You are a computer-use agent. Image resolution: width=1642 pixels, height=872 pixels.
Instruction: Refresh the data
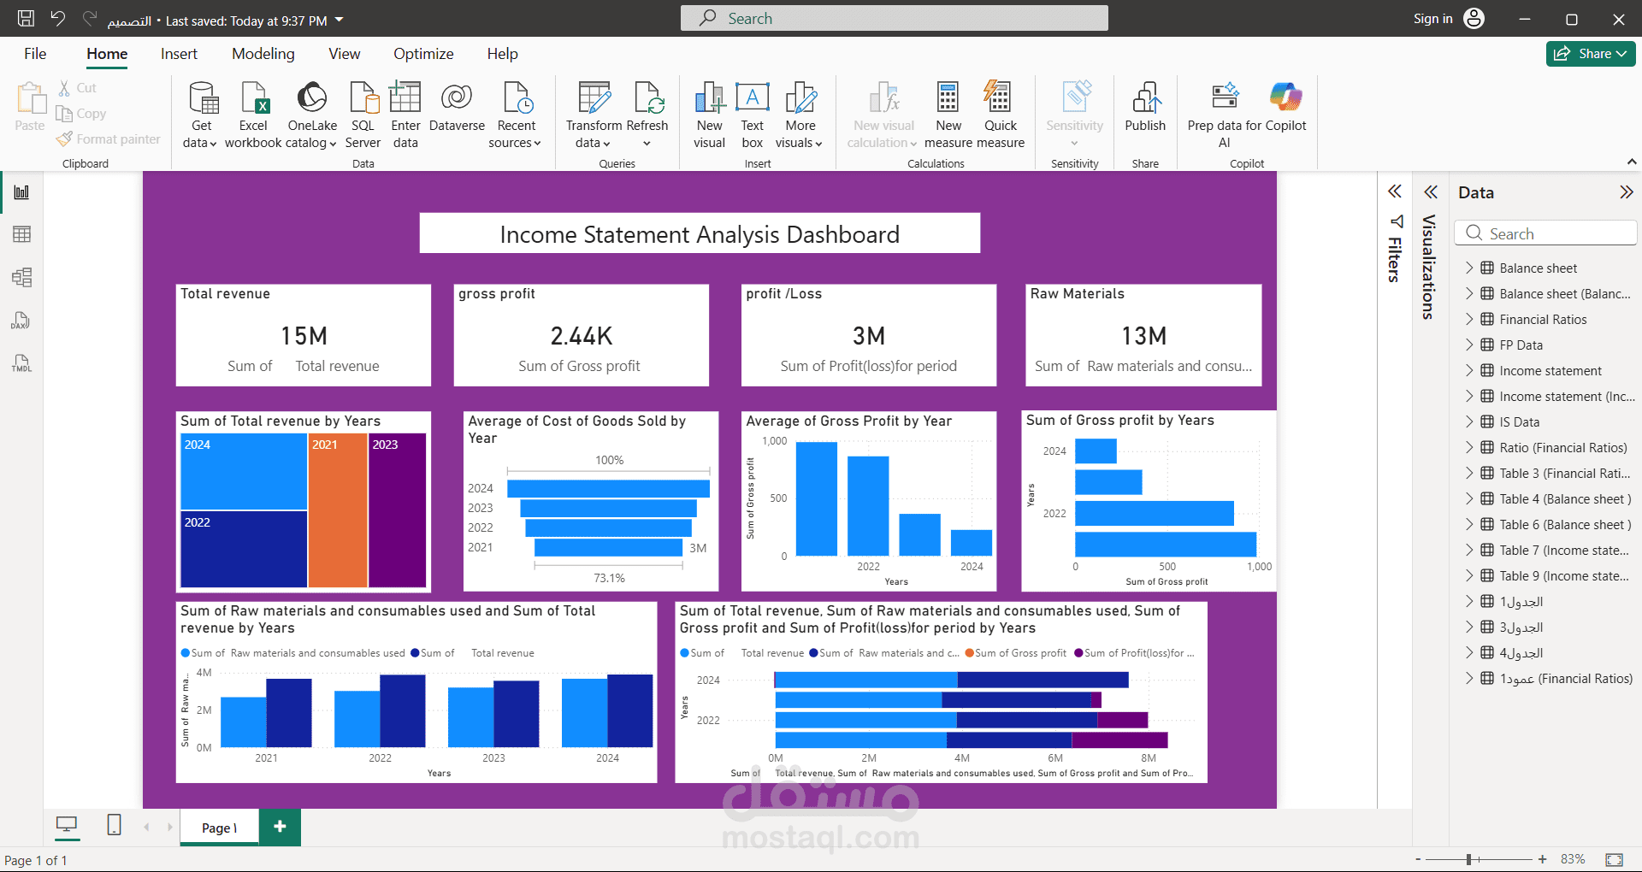647,115
